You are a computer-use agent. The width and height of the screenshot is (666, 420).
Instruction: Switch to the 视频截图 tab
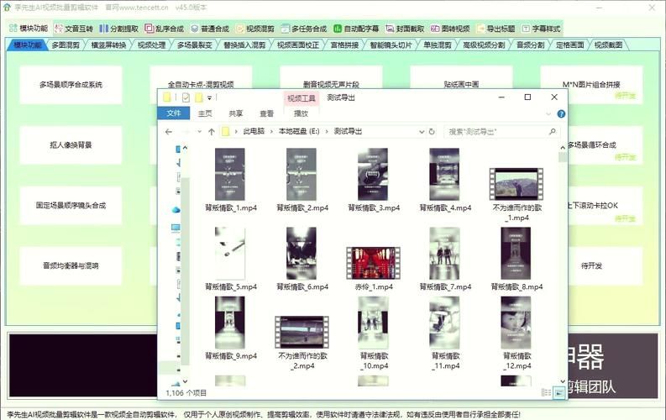click(608, 45)
